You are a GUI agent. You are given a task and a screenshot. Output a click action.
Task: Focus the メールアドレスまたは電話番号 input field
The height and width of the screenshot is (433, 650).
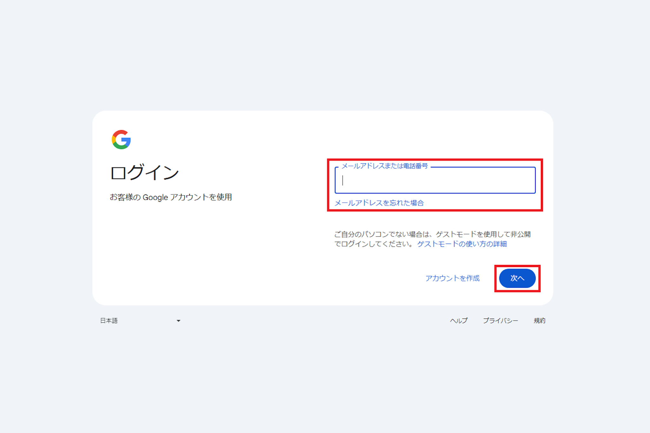click(438, 181)
